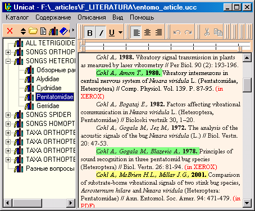Toggle underline formatting (U)
255x211 pixels.
click(112, 32)
